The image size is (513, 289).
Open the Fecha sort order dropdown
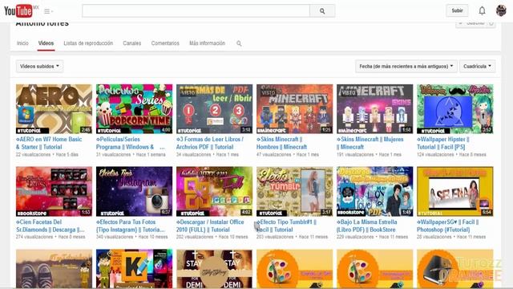click(406, 66)
